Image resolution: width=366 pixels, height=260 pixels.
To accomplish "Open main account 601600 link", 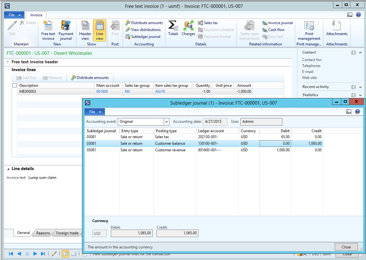I will point(102,92).
